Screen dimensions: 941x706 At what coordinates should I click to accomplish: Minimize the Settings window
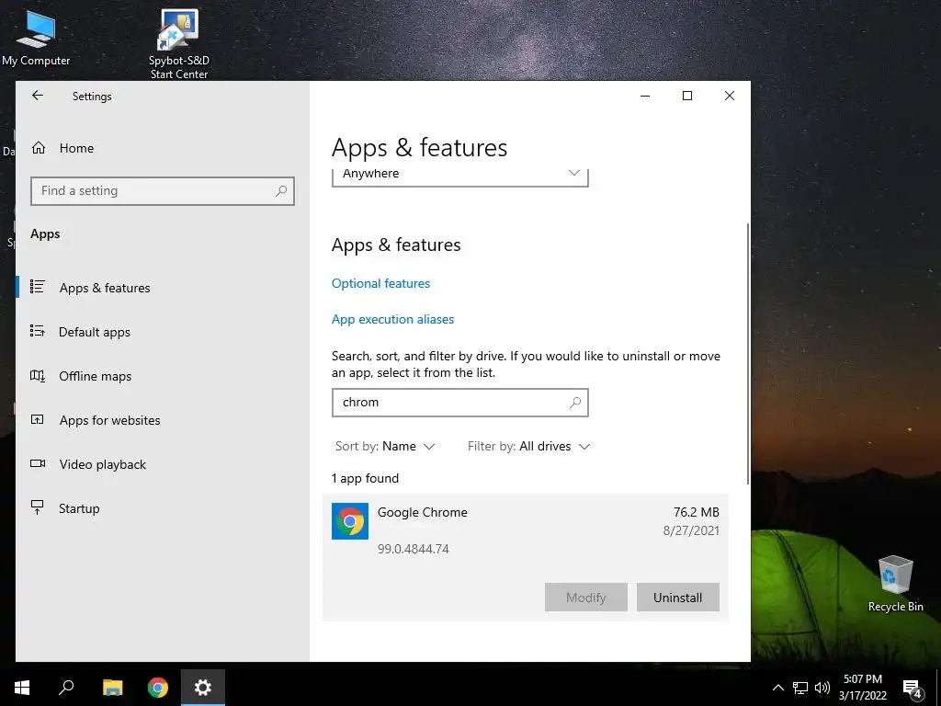645,96
